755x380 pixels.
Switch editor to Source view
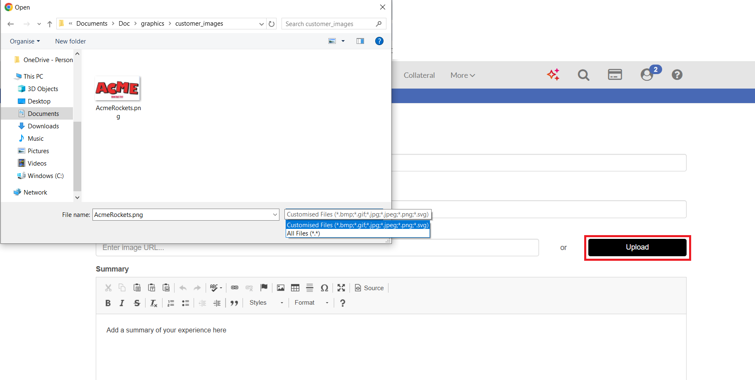369,288
